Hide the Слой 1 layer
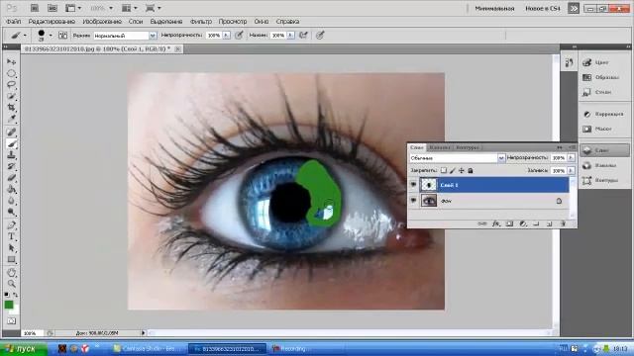This screenshot has height=356, width=634. [413, 185]
